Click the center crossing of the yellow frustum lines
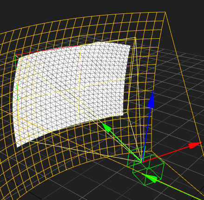Viewport: 204px width, 200px height. click(79, 88)
